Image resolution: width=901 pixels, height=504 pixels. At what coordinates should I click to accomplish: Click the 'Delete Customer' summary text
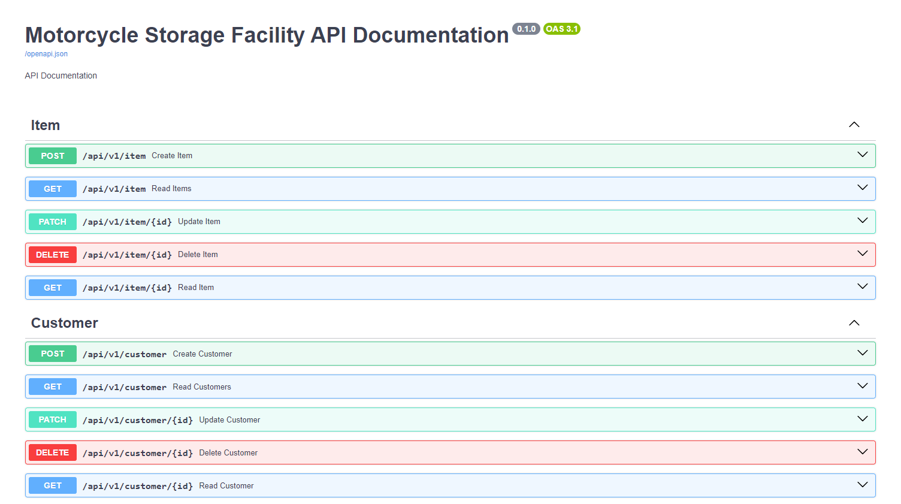pyautogui.click(x=228, y=453)
